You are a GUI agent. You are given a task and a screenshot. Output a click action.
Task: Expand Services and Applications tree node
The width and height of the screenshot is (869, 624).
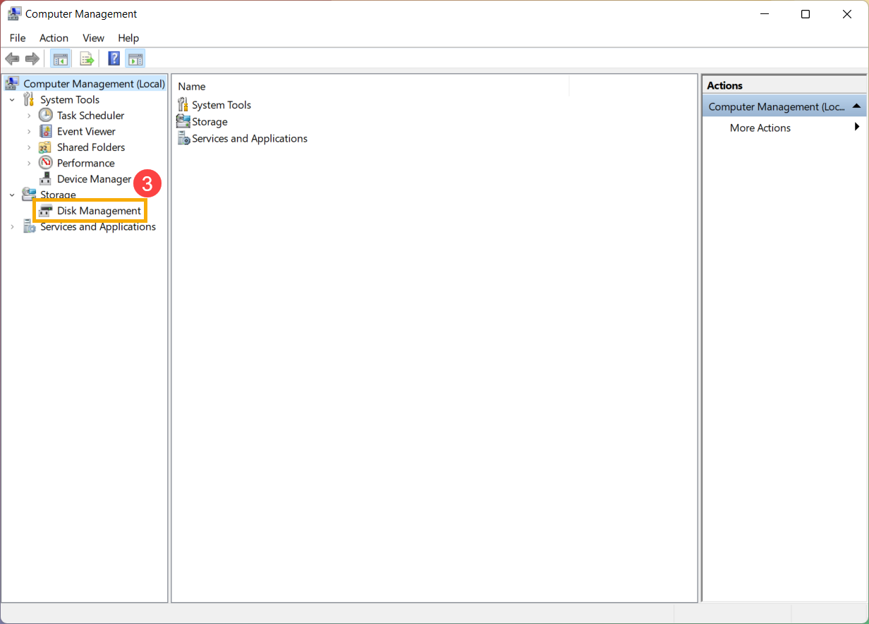coord(12,227)
